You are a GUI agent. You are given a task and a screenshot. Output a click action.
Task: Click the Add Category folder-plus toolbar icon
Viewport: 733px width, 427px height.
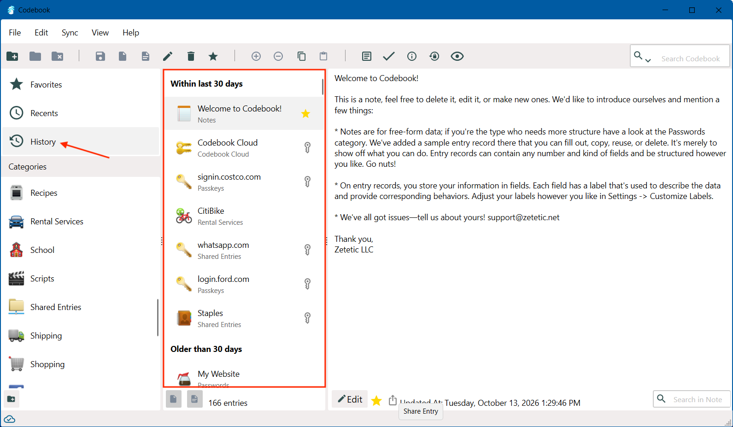[12, 56]
